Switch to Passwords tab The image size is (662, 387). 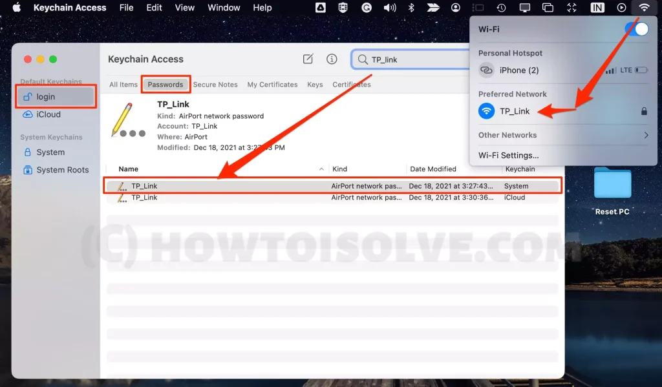pyautogui.click(x=165, y=85)
